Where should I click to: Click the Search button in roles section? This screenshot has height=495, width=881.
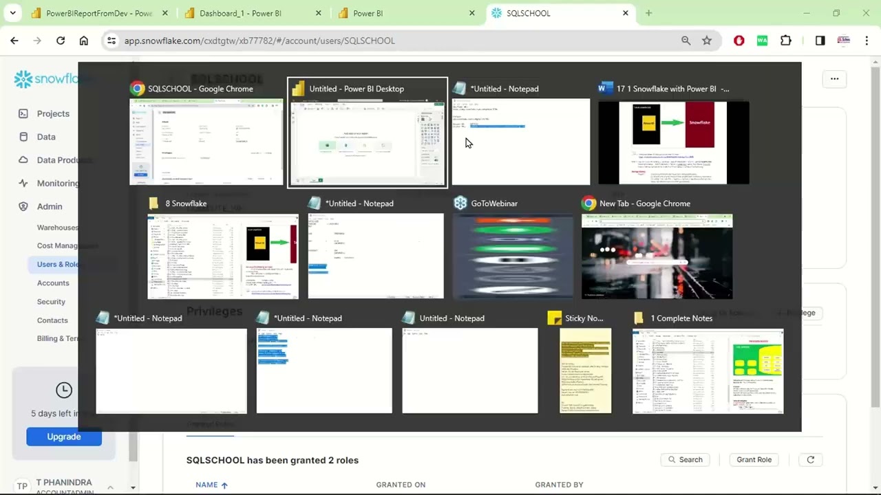point(684,460)
